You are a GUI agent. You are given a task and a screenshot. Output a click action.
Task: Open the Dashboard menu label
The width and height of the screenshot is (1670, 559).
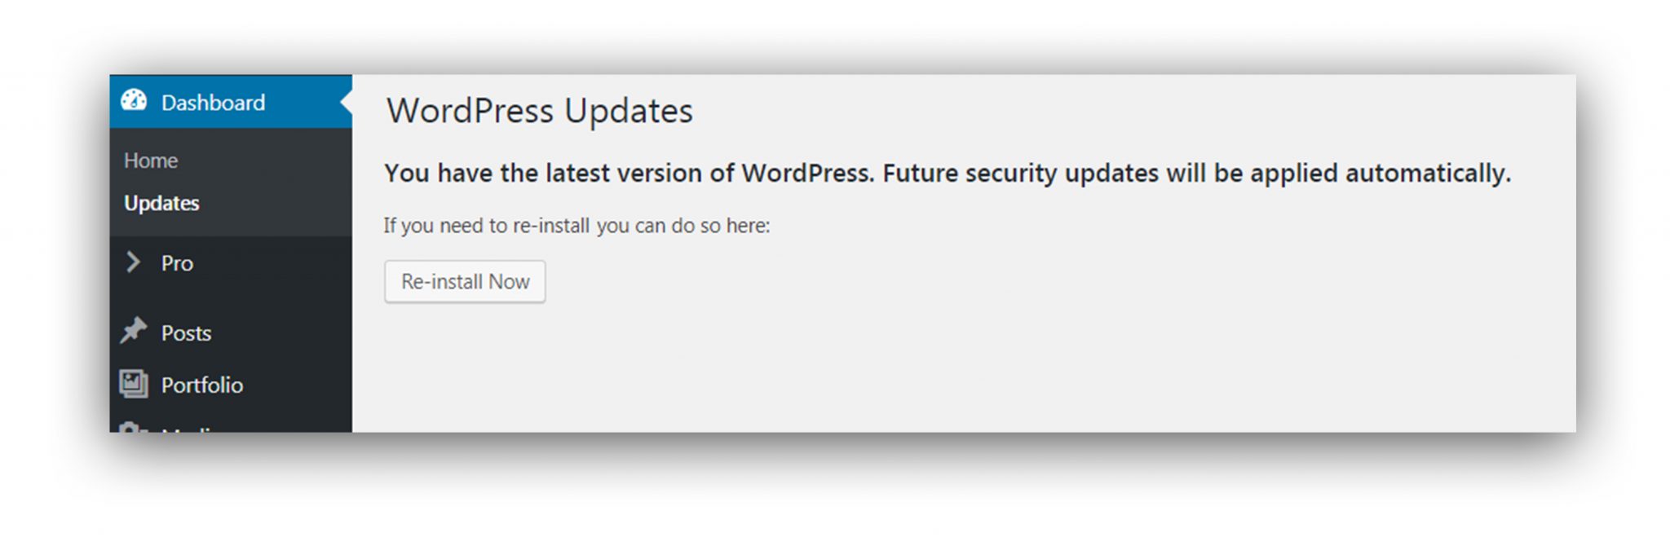click(213, 103)
